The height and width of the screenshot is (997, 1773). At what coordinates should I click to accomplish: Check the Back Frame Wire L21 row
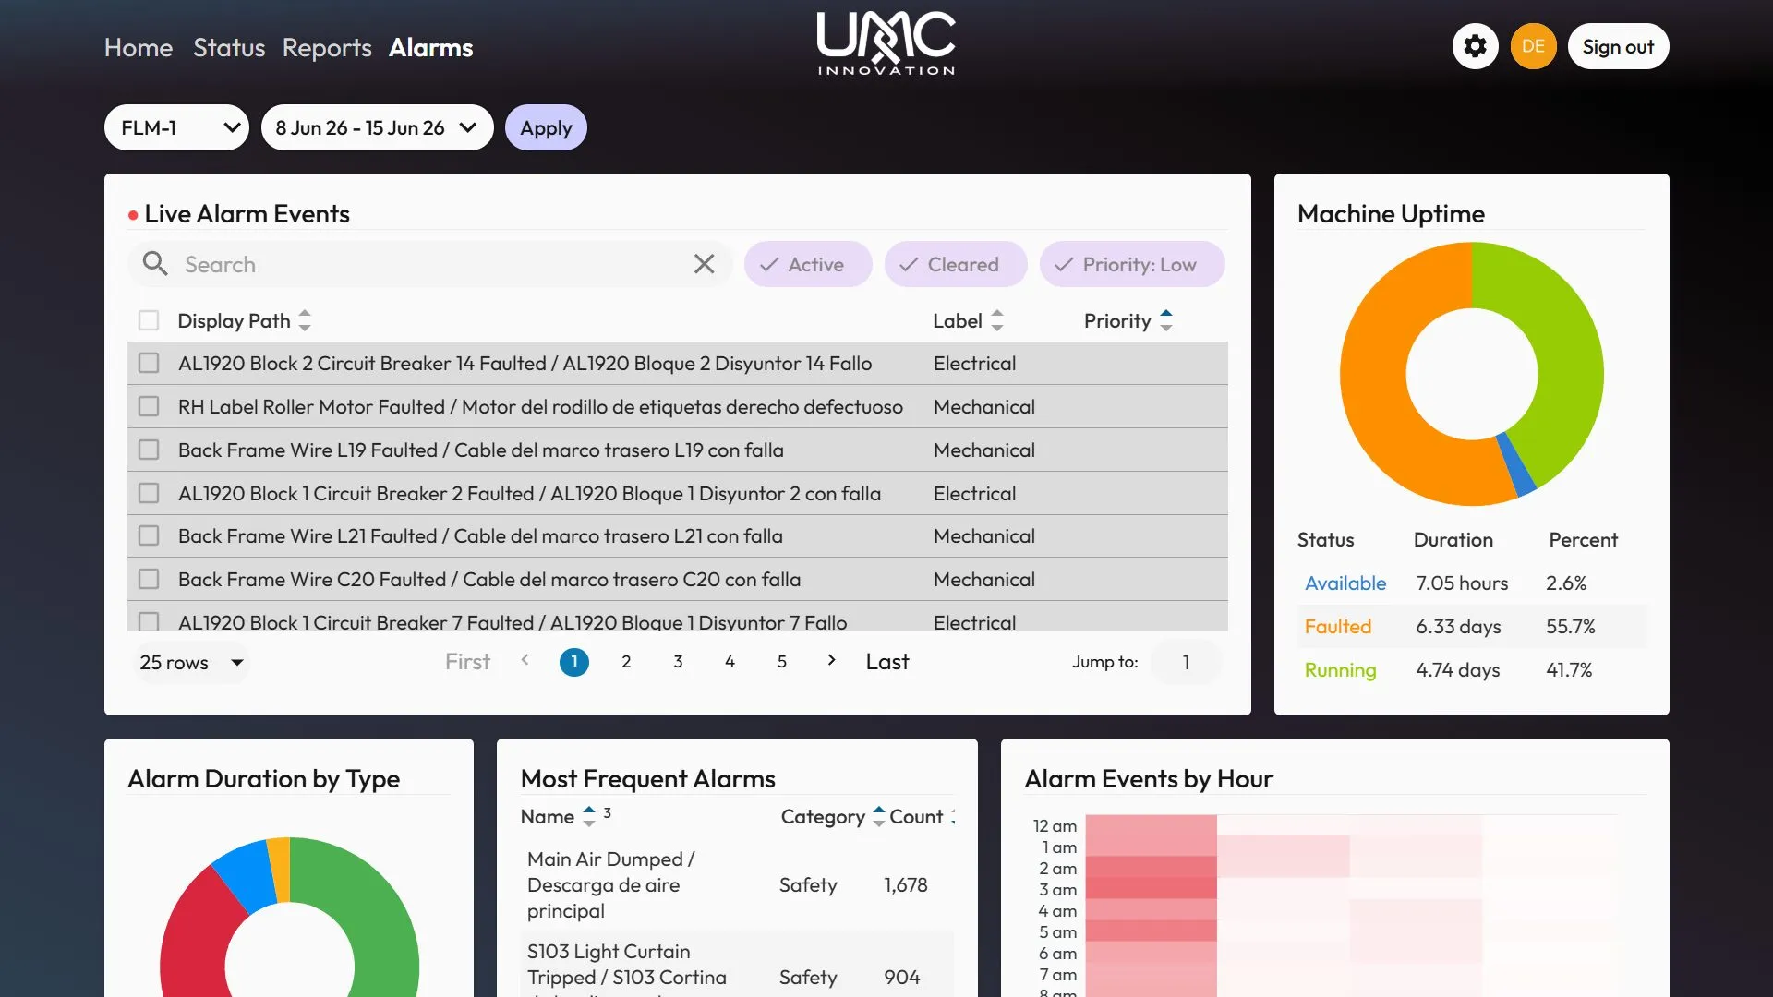coord(149,535)
